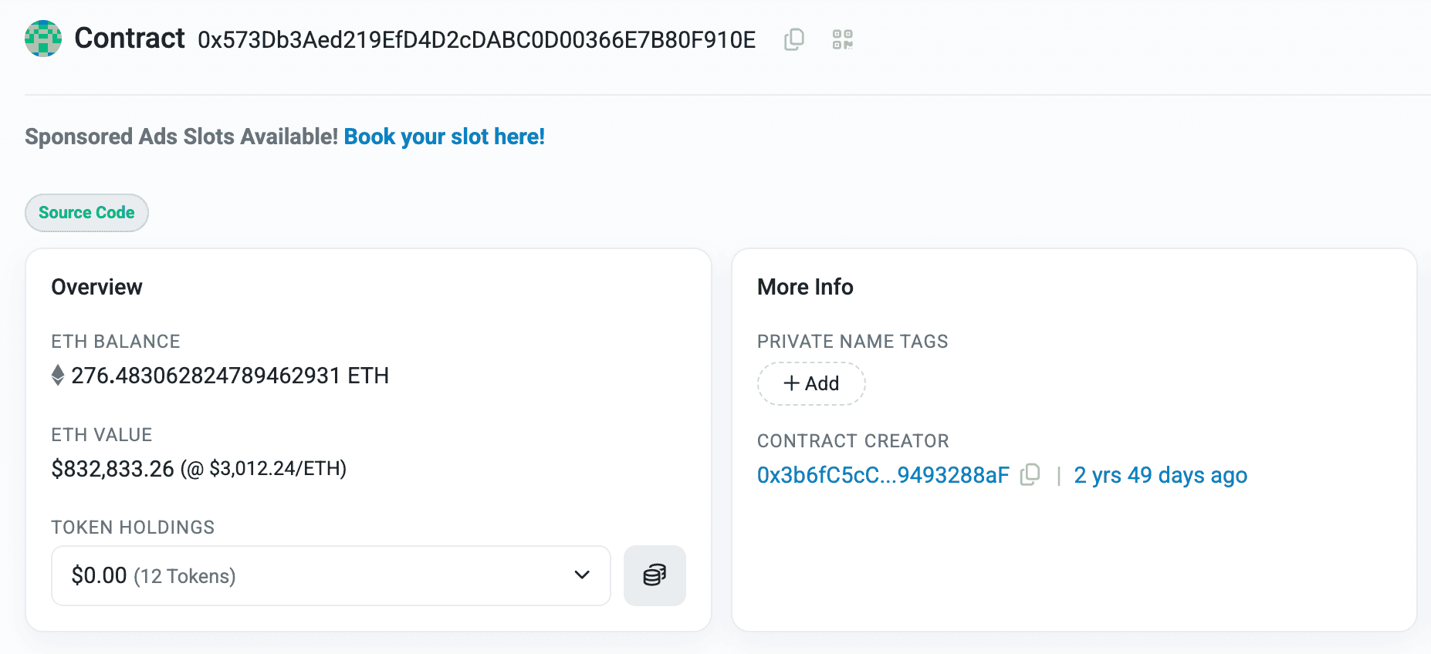Switch to the Source Code tab
This screenshot has height=654, width=1431.
[86, 212]
